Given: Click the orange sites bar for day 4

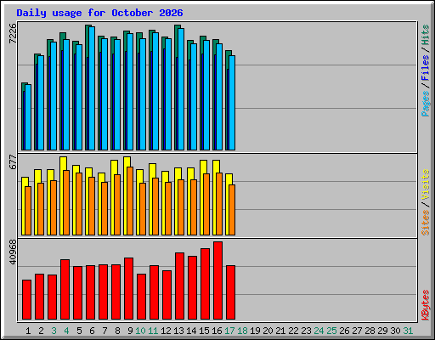Looking at the screenshot, I should (66, 202).
